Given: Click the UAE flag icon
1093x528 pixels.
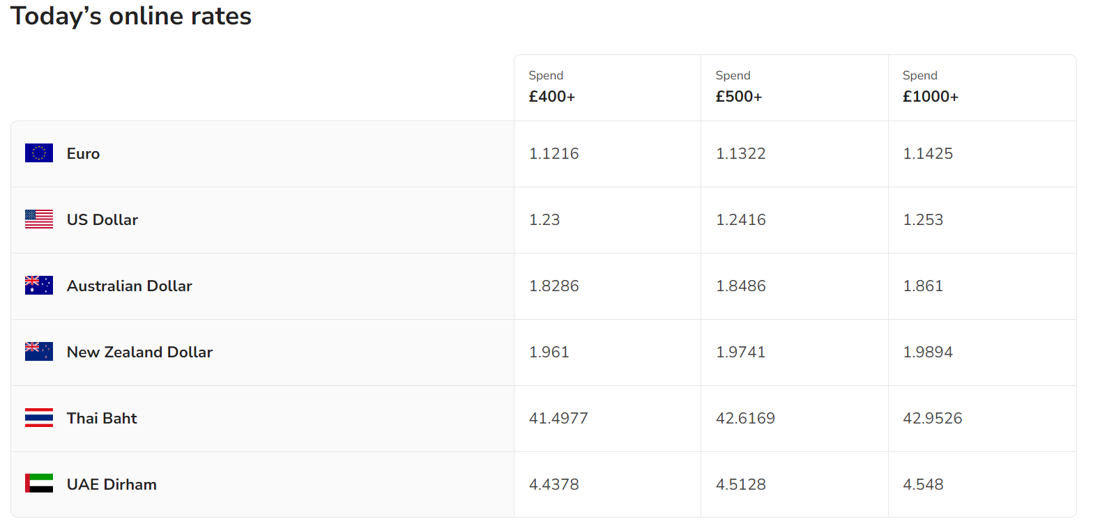Looking at the screenshot, I should pos(39,484).
